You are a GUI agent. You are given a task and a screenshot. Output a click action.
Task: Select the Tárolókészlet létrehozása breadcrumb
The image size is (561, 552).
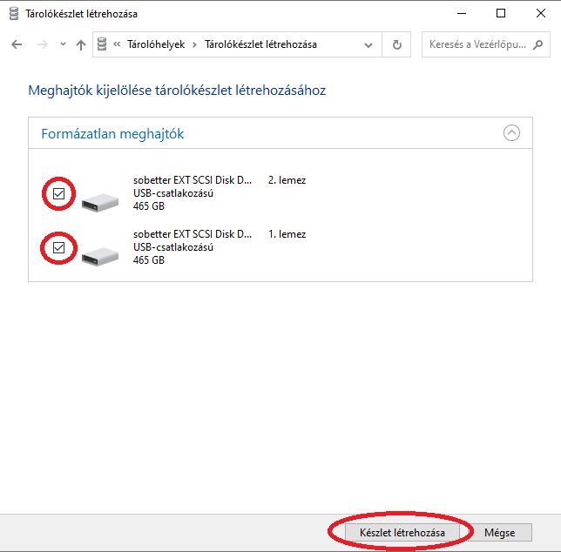tap(260, 44)
